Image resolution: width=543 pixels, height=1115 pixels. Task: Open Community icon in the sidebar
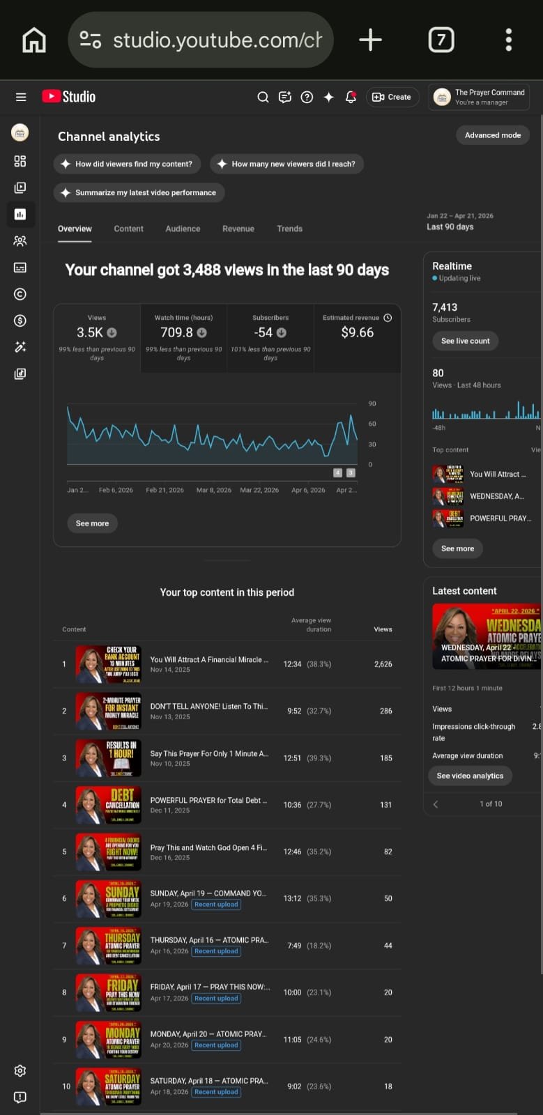[x=20, y=241]
